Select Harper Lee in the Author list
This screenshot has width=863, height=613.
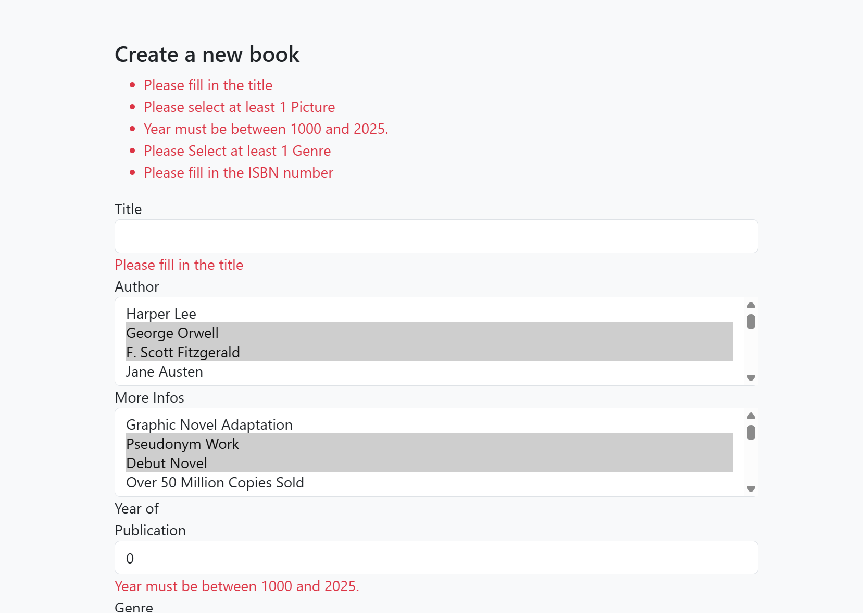[x=430, y=314]
